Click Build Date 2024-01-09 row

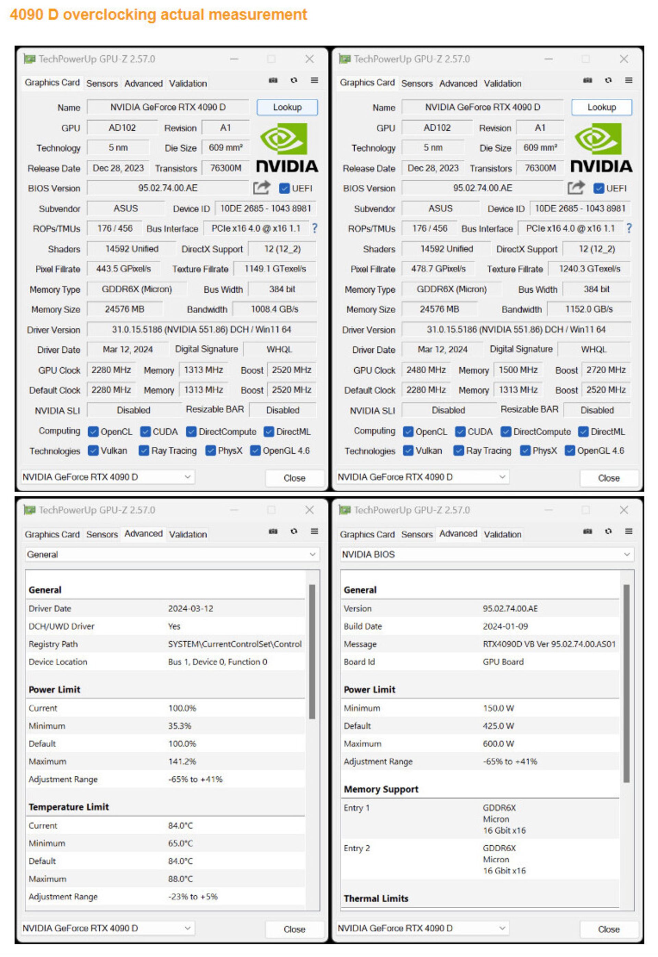[480, 626]
